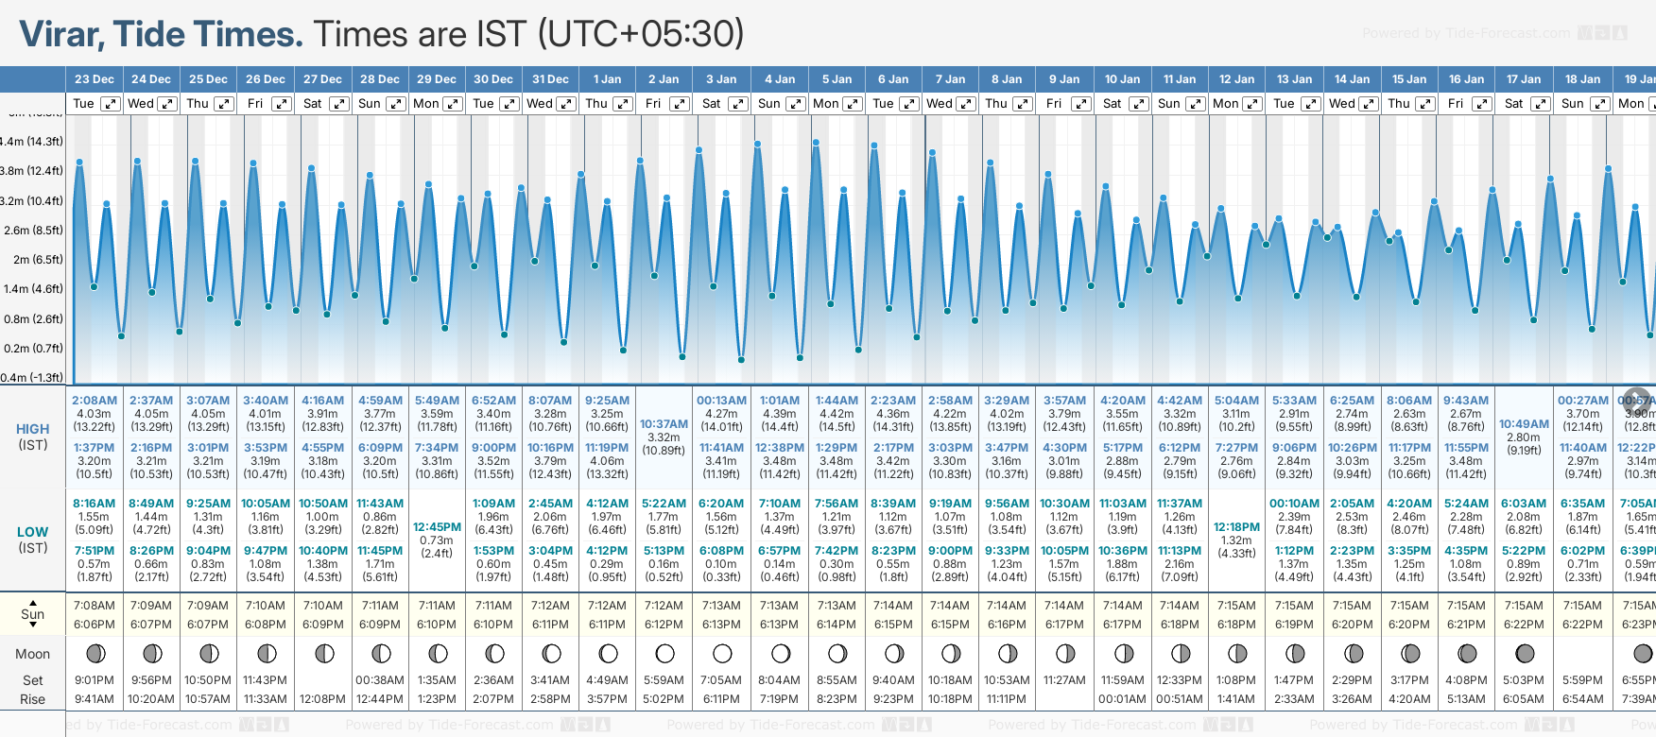Click the 4 Jan highest tide peak marker

[x=758, y=145]
